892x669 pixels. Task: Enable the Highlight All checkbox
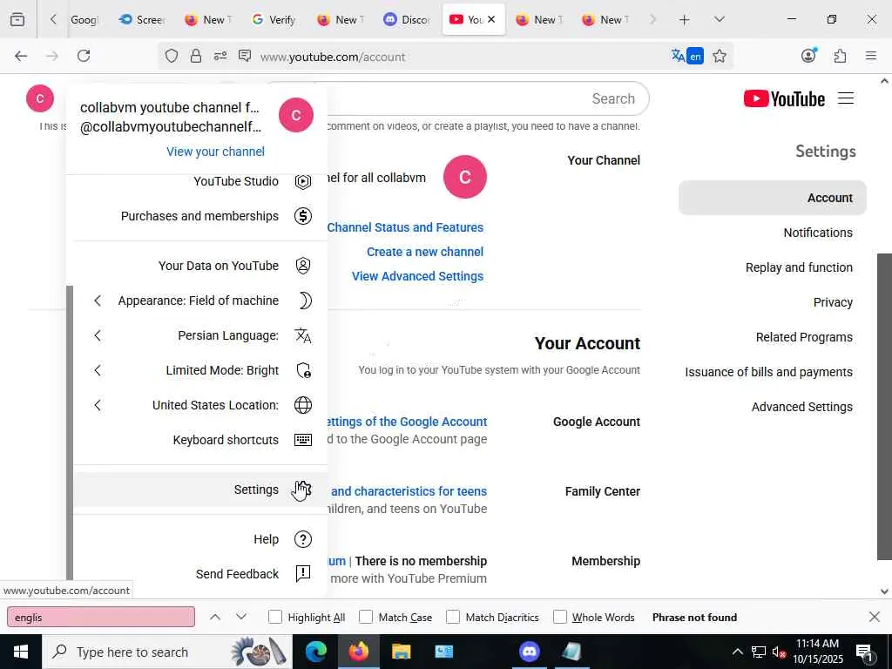tap(274, 617)
